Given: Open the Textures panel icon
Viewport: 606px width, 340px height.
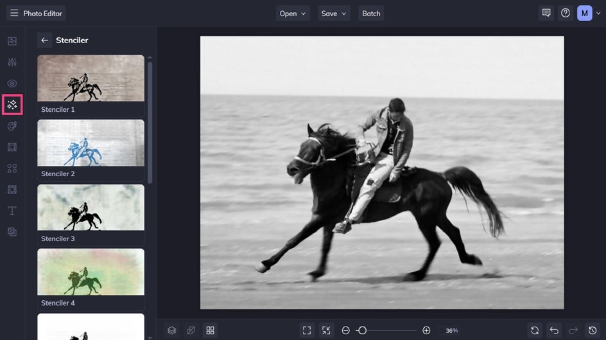Looking at the screenshot, I should click(x=12, y=232).
